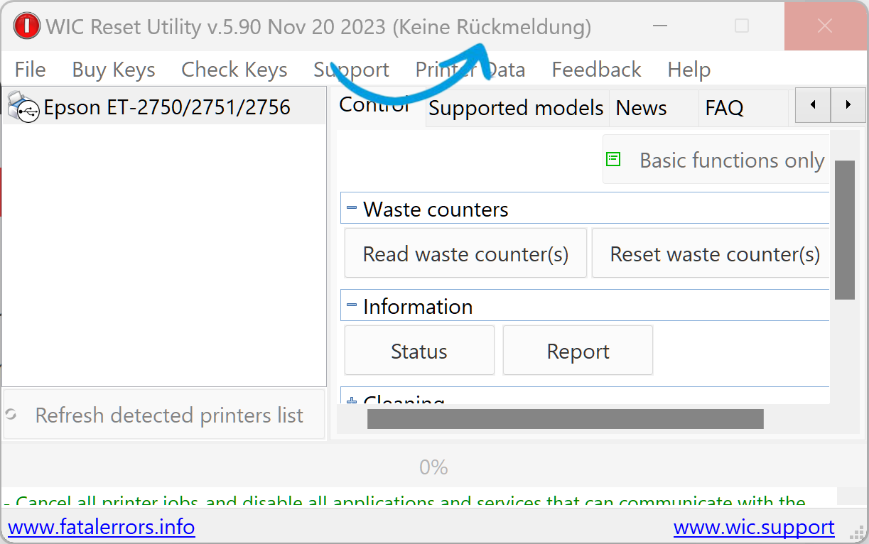Switch to the Control tab

pos(375,107)
